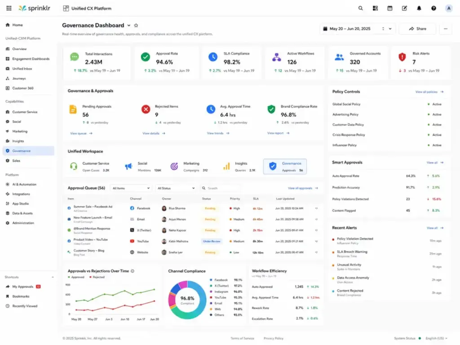
Task: Click the date range stepper arrows
Action: pyautogui.click(x=383, y=29)
